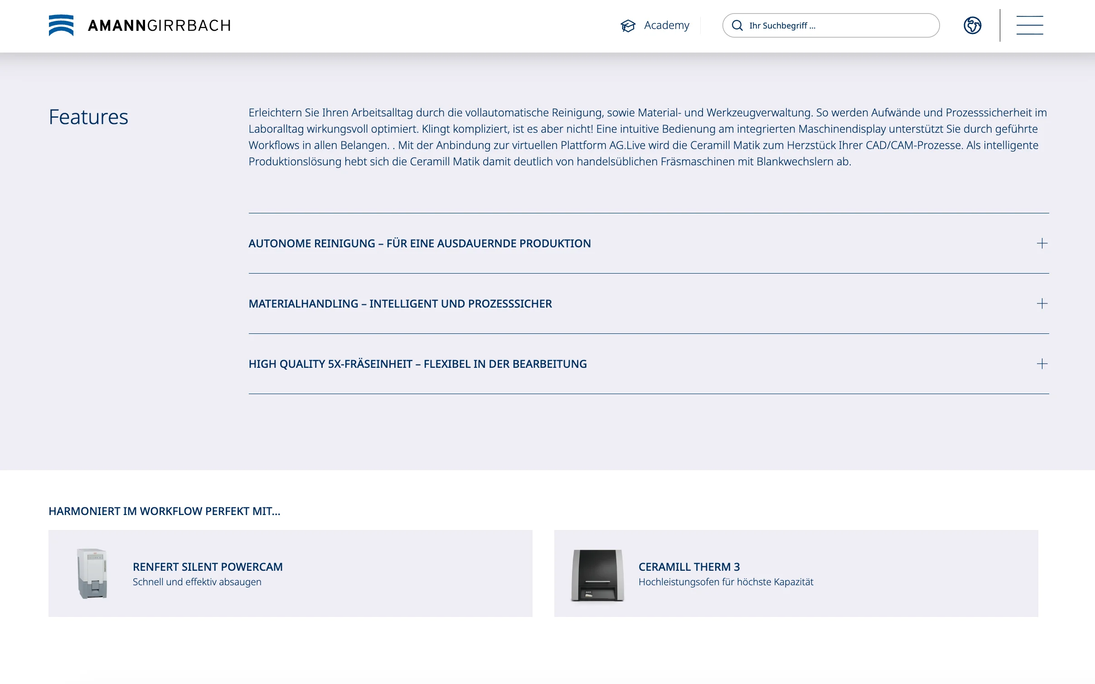Expand the 'High Quality 5X-Fräseinheit' section
1095x684 pixels.
(x=649, y=364)
